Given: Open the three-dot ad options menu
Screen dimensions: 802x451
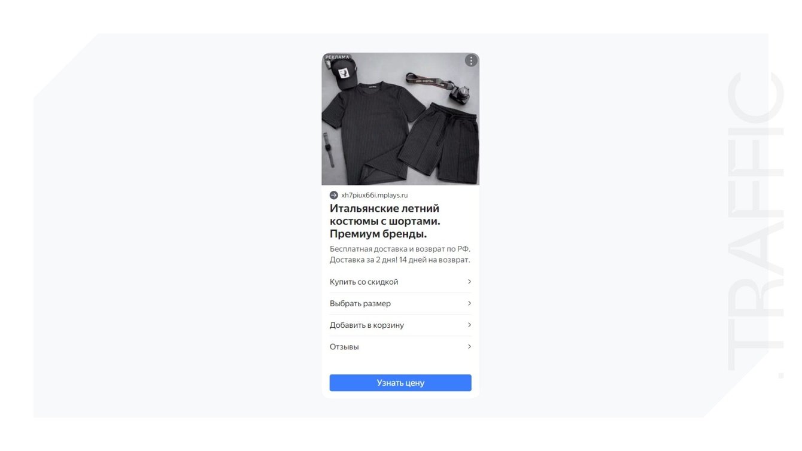Looking at the screenshot, I should click(471, 60).
